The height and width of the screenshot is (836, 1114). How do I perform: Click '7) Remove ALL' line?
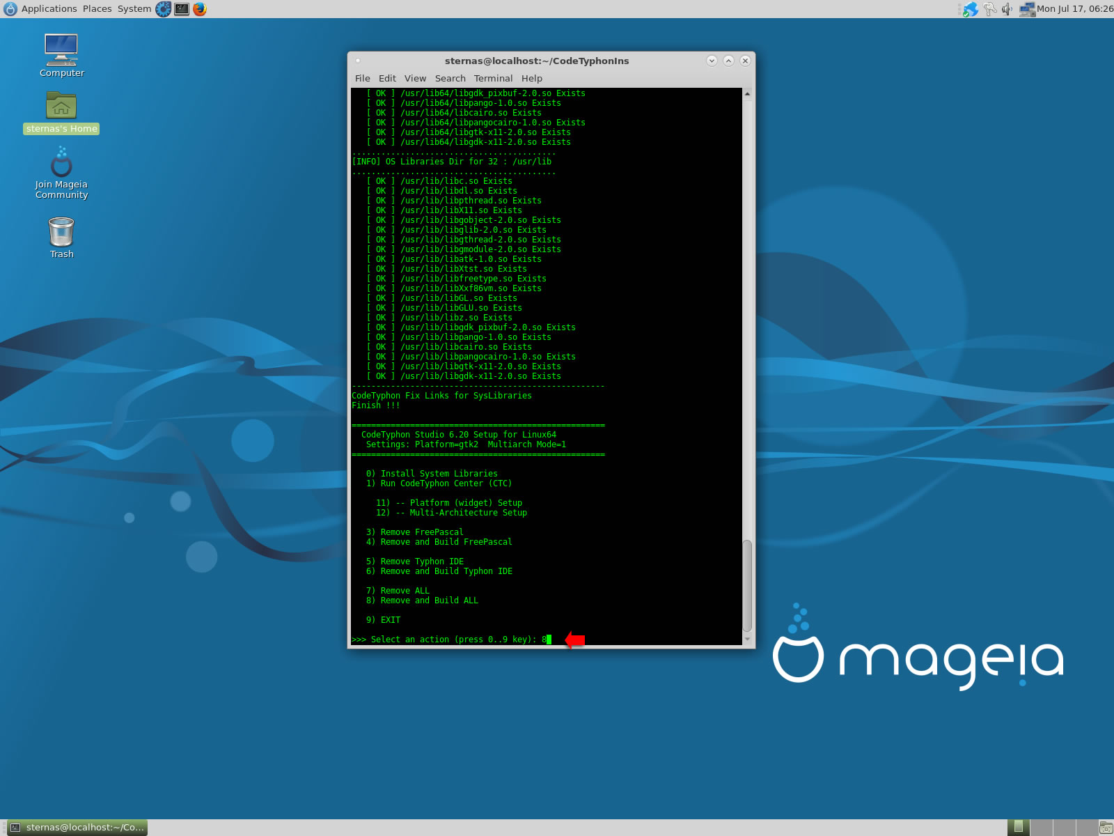click(398, 591)
